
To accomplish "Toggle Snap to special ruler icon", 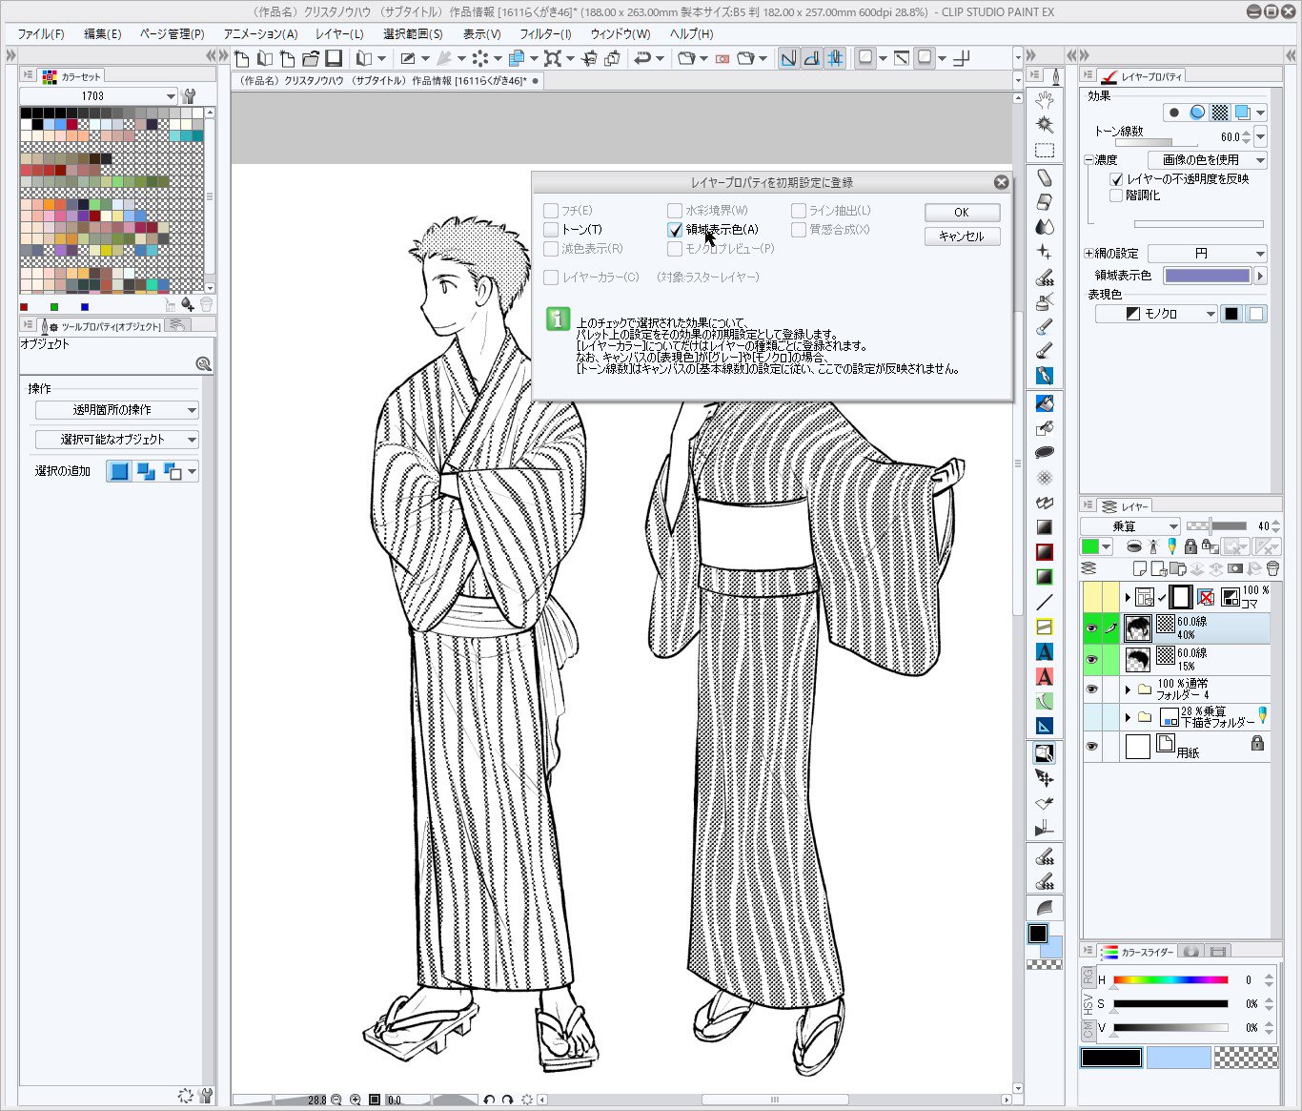I will 811,58.
